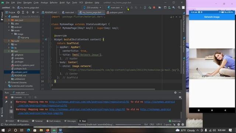Stop the run using red square in Run panel
This screenshot has height=133, width=236.
click(x=6, y=98)
